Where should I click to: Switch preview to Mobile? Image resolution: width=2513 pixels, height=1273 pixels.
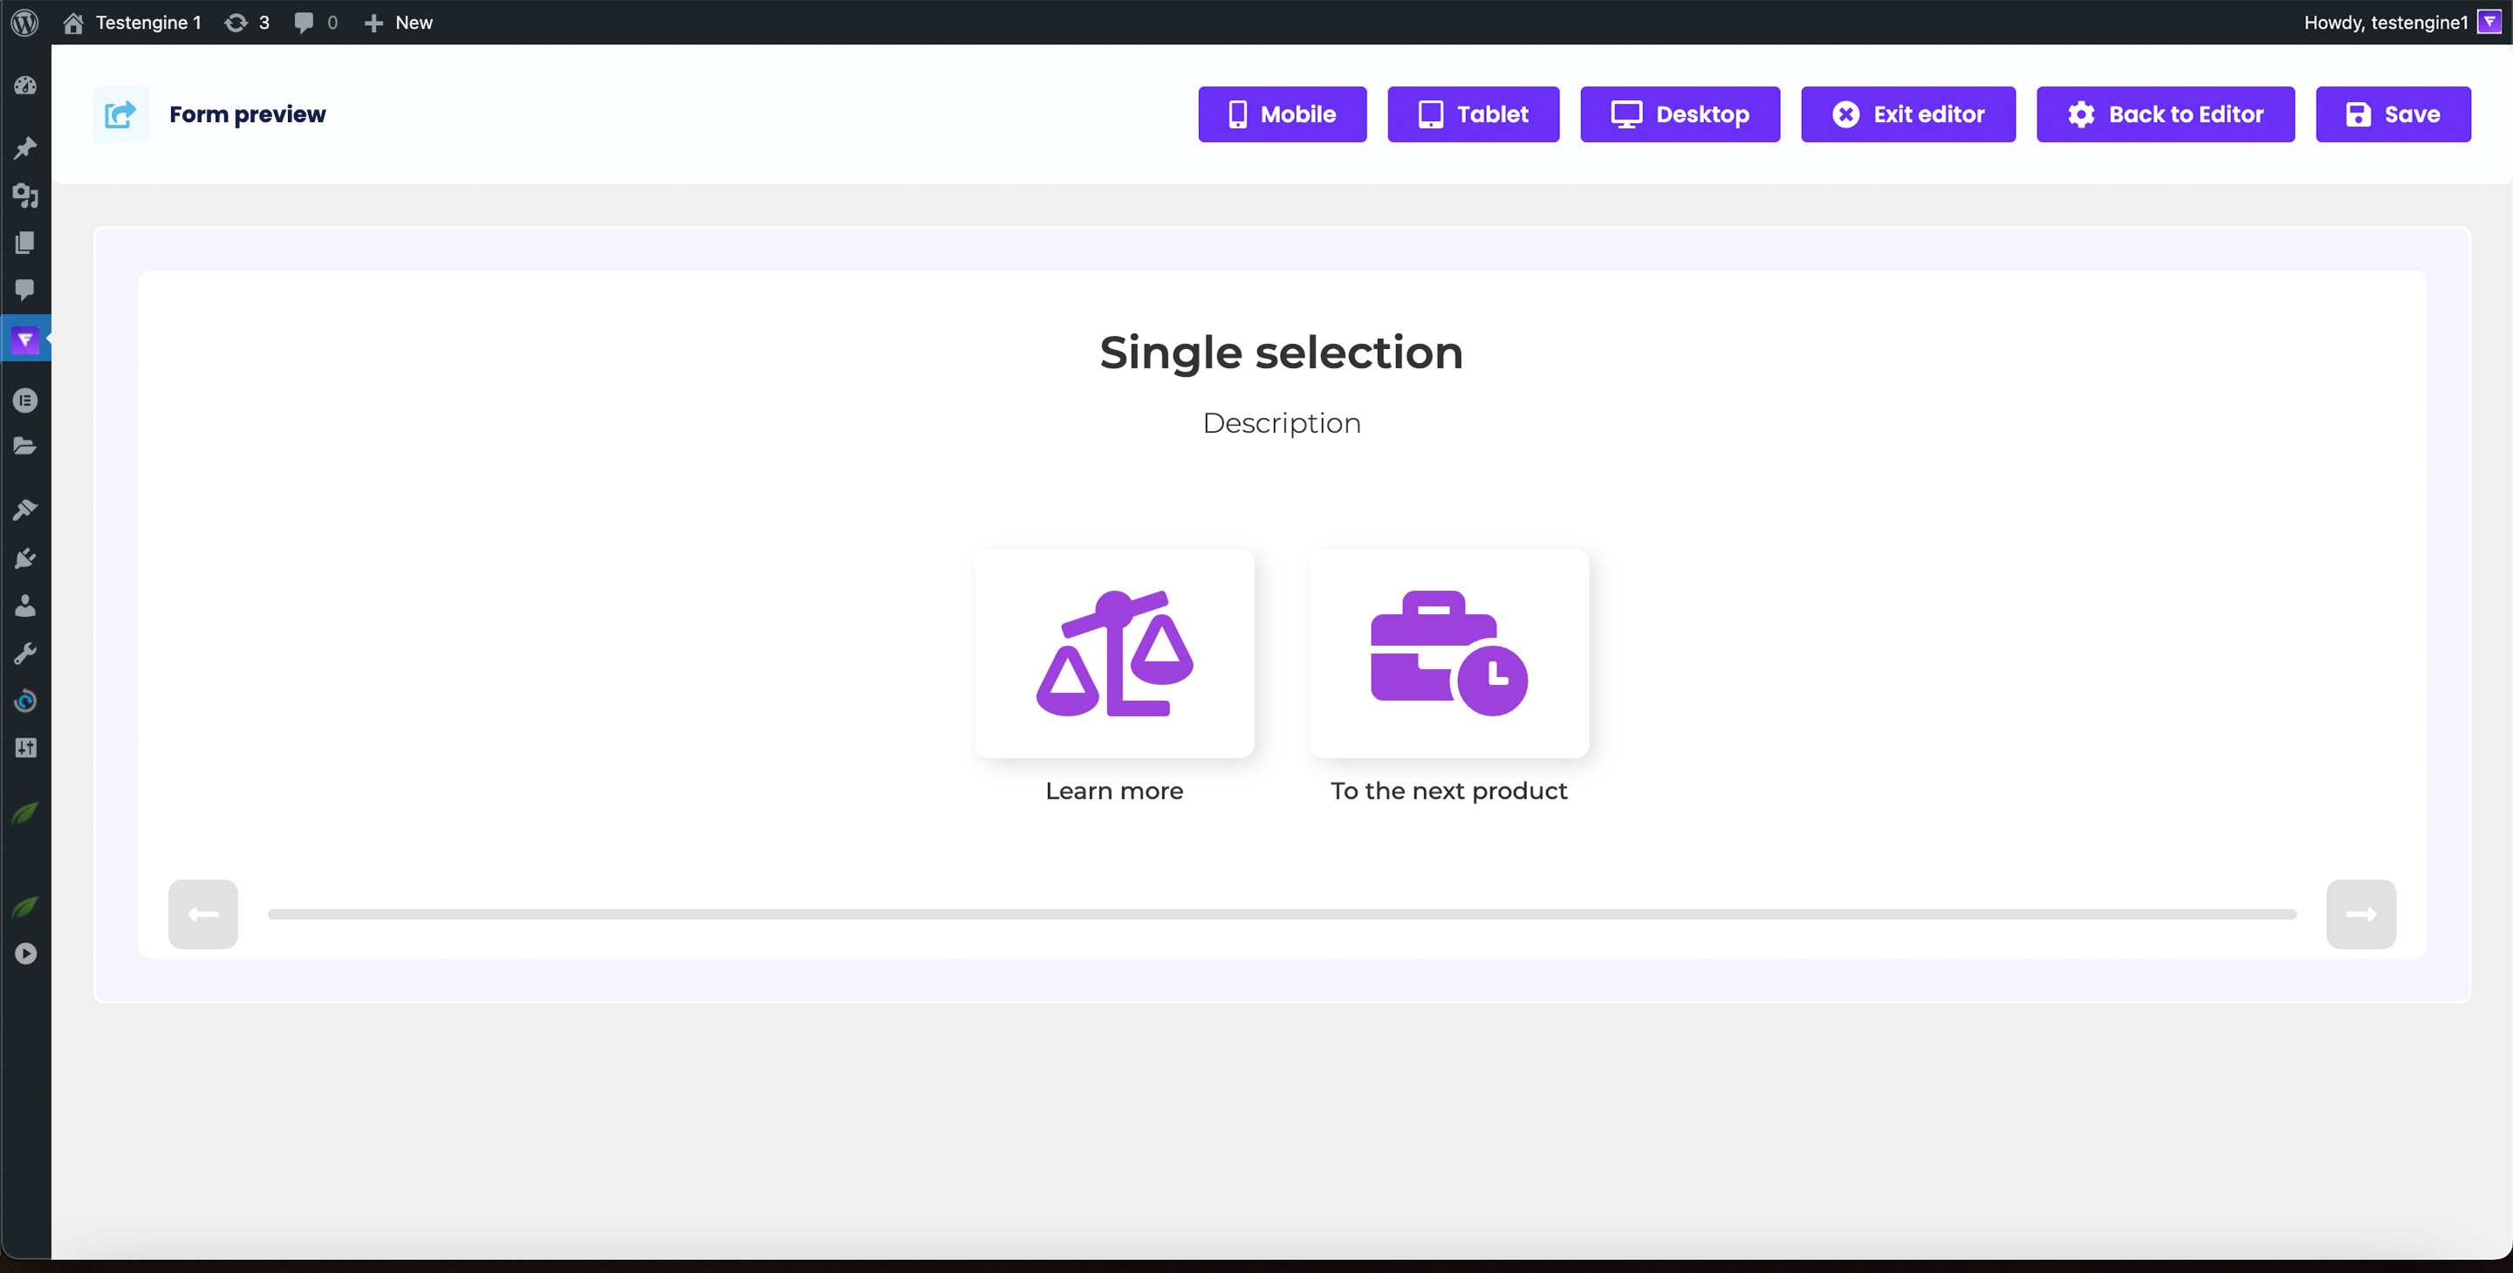pos(1282,114)
